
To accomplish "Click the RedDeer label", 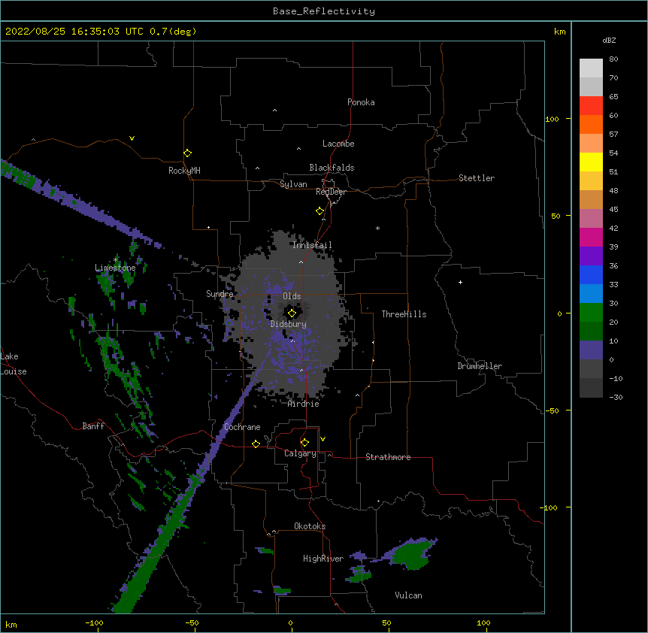I will [331, 192].
